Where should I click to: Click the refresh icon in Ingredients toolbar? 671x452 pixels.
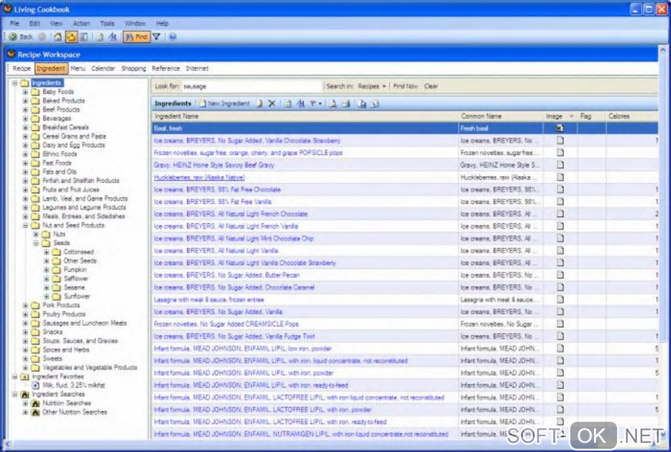point(288,103)
